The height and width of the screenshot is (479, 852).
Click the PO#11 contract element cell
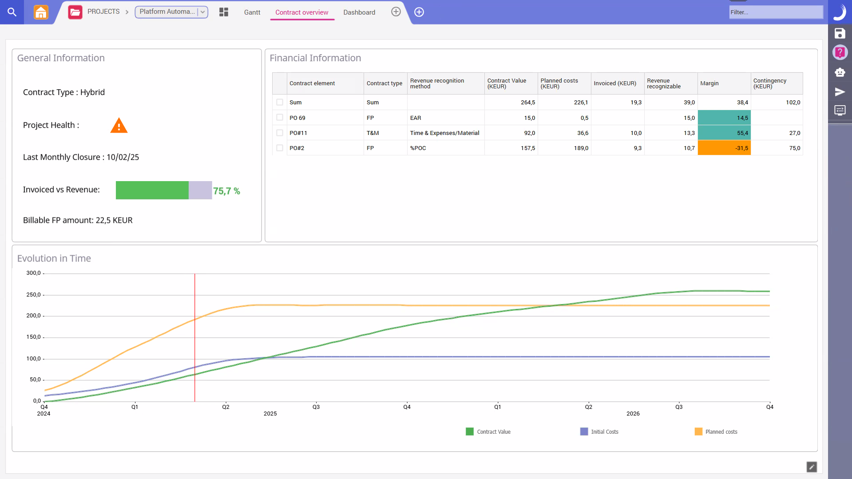point(325,133)
